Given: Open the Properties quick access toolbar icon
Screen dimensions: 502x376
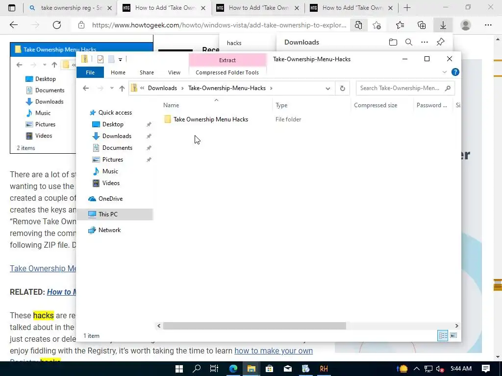Looking at the screenshot, I should tap(100, 59).
